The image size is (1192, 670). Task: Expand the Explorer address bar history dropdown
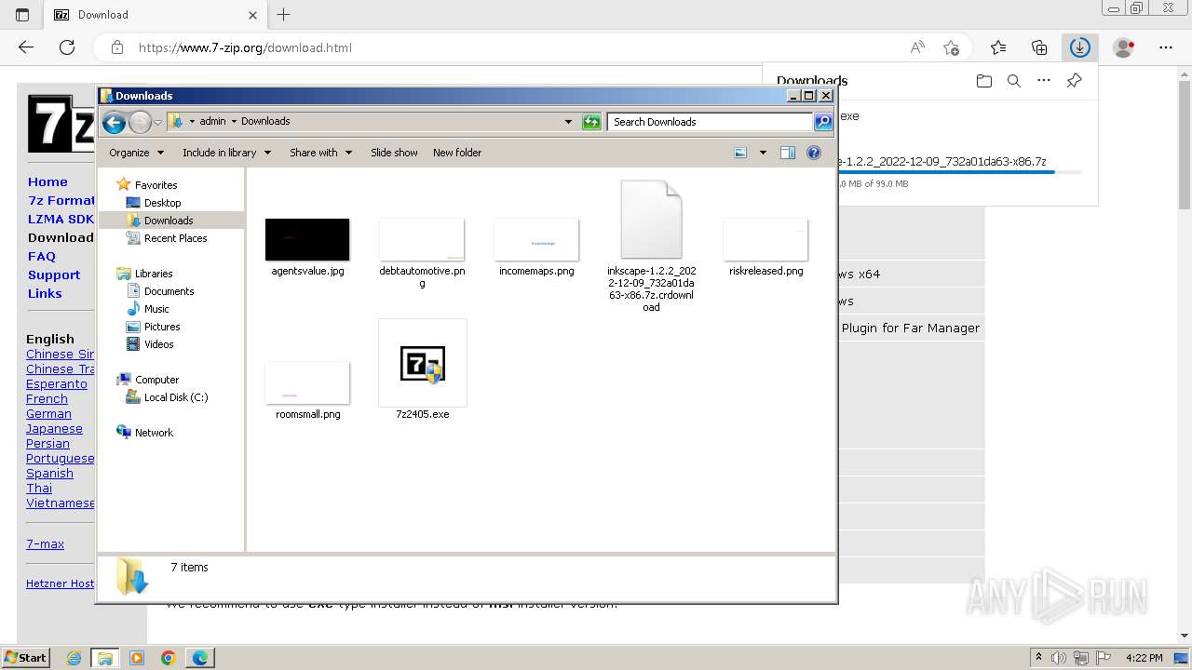(568, 122)
